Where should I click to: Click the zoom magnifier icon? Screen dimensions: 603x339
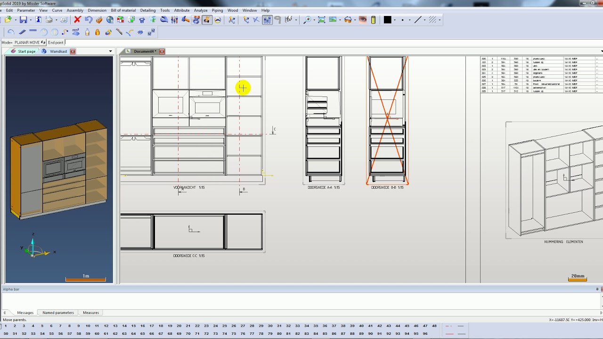307,20
